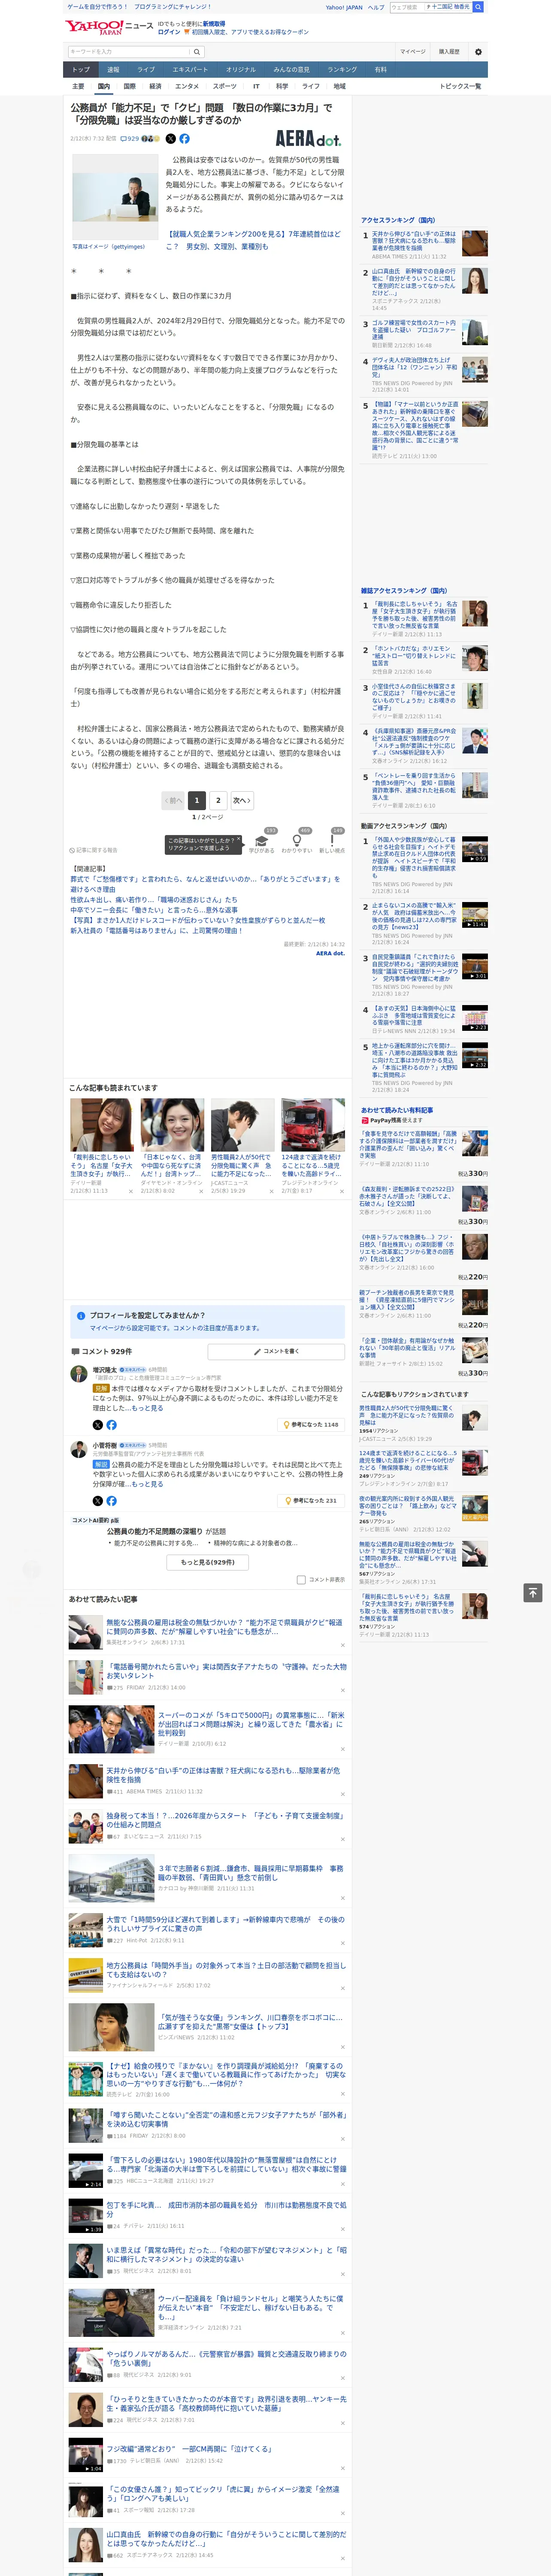Click the わかりやすい lightbulb reaction

297,842
